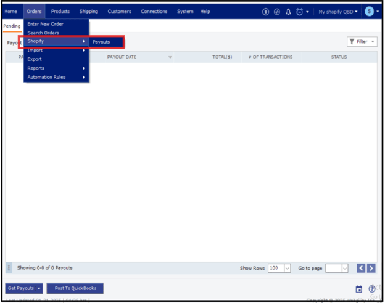Go to previous page arrow
This screenshot has width=385, height=303.
click(362, 268)
